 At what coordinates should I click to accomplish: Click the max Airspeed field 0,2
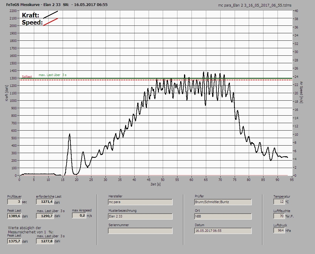pos(79,215)
